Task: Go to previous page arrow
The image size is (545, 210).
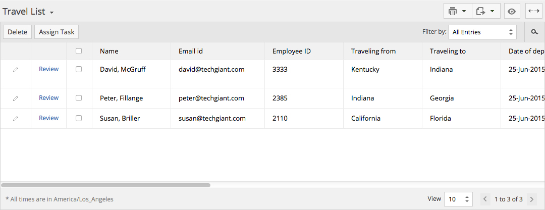Action: [485, 199]
